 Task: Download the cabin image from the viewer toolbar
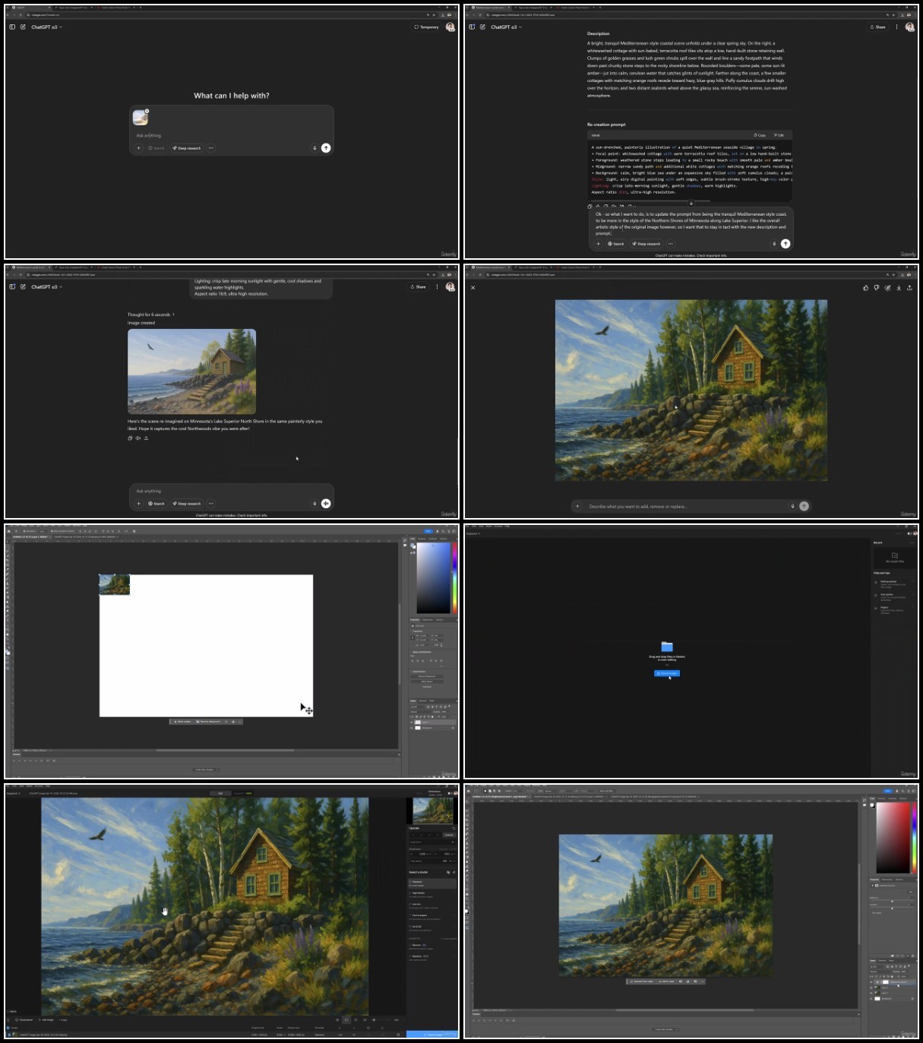pyautogui.click(x=899, y=288)
